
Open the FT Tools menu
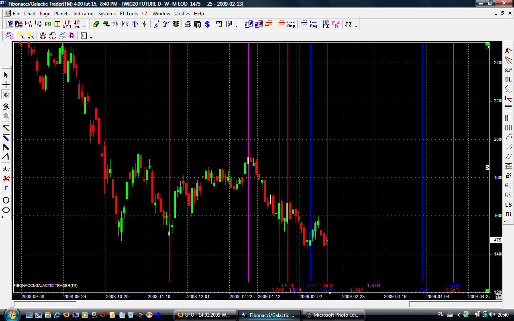pos(128,14)
